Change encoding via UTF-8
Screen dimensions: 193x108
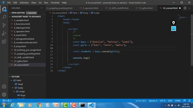[x=163, y=101]
